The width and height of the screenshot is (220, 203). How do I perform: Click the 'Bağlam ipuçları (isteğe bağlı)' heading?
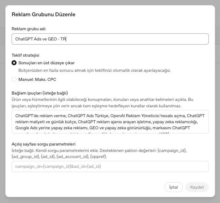tap(40, 93)
